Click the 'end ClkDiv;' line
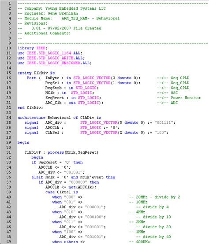Image resolution: width=209 pixels, height=244 pixels. coord(30,107)
